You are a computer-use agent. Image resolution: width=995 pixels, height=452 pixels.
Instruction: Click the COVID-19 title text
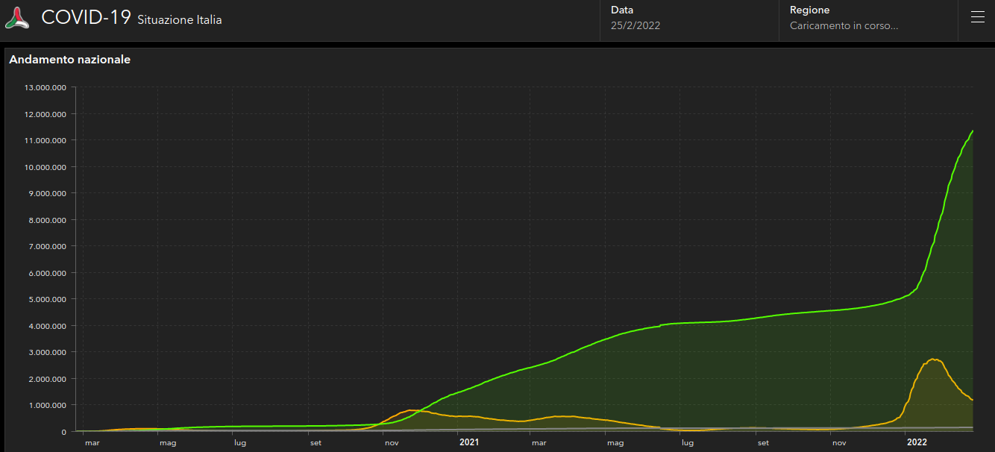pyautogui.click(x=86, y=19)
